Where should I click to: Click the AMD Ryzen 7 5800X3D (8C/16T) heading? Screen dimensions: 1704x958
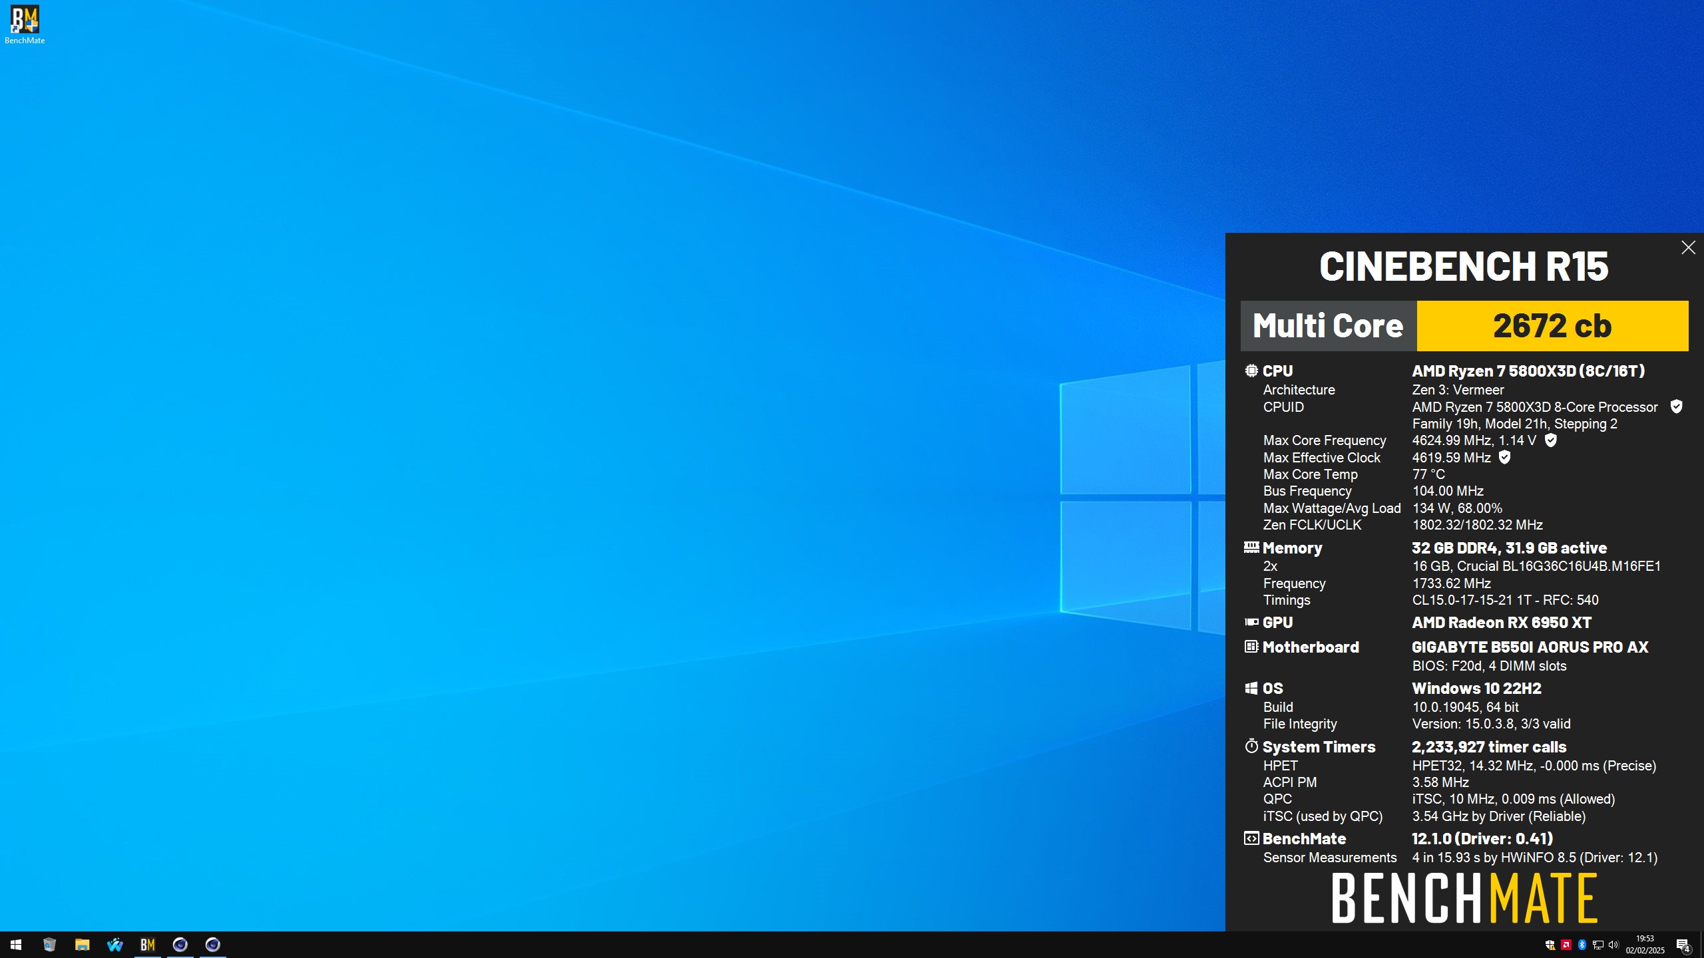click(x=1528, y=371)
